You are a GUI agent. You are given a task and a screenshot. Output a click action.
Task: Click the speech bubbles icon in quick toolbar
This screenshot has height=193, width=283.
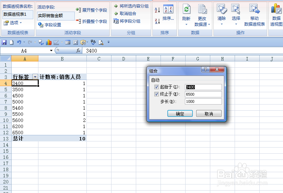[x=41, y=42]
